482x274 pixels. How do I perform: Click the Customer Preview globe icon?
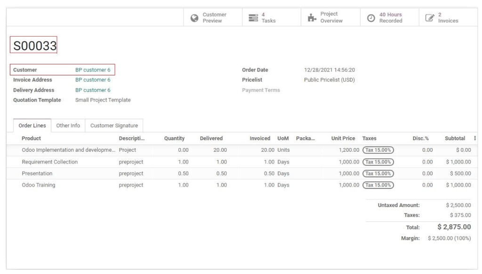[194, 18]
